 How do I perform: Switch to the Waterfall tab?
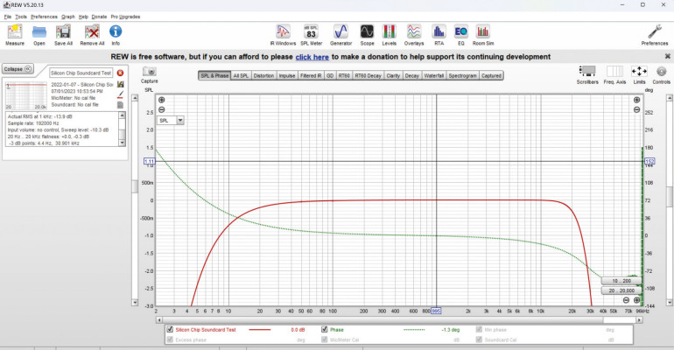(x=434, y=76)
